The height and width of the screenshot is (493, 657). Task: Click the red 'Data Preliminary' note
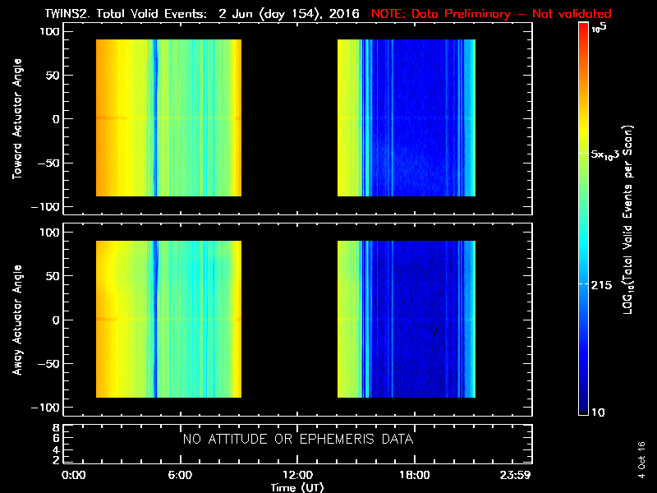pos(491,14)
